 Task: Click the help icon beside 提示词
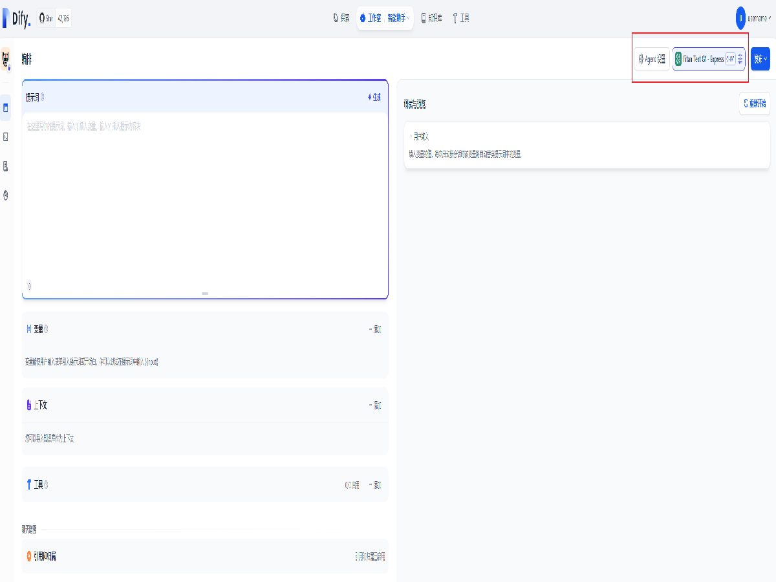click(x=43, y=98)
